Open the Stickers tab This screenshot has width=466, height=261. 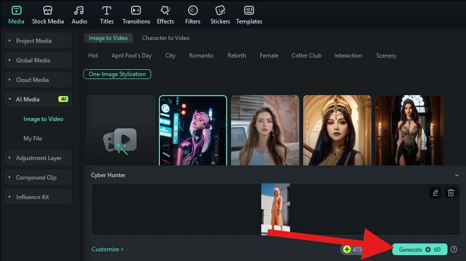point(220,15)
